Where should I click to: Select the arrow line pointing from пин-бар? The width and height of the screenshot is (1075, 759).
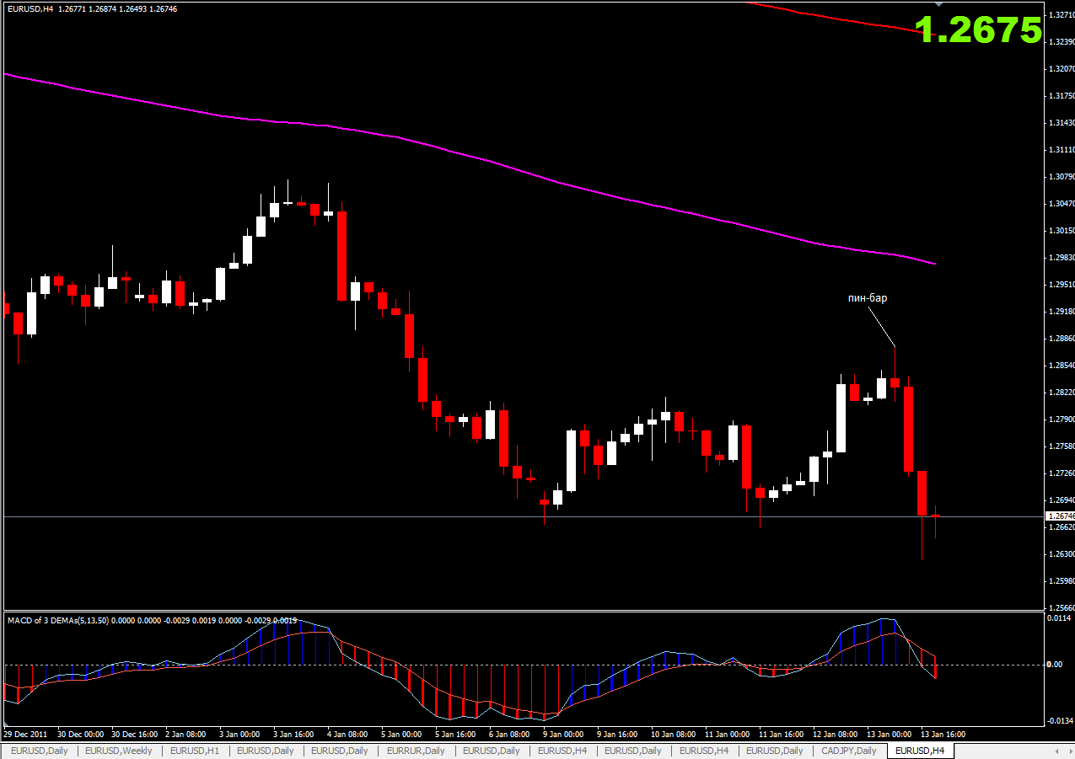(x=882, y=325)
